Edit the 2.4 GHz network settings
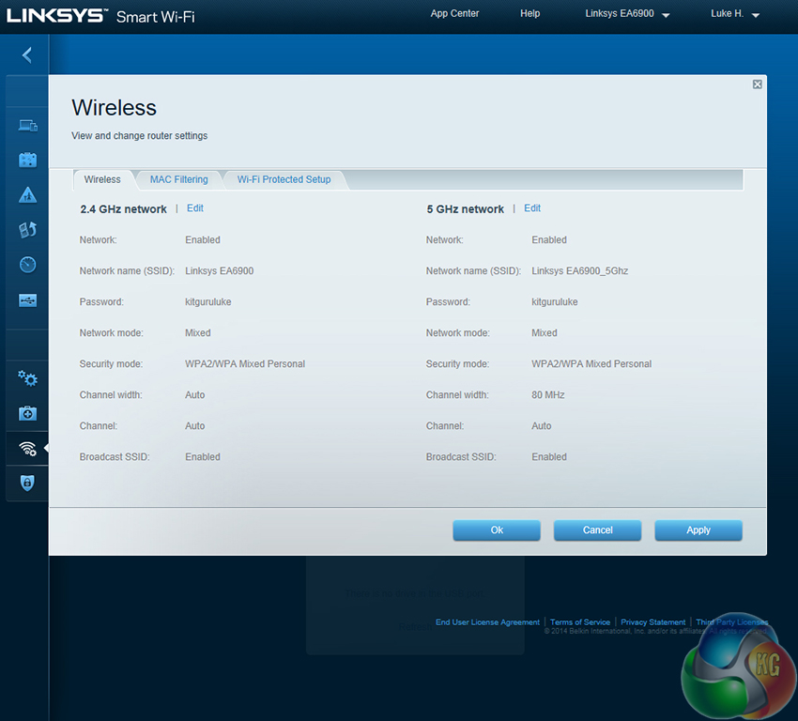Viewport: 798px width, 721px height. click(x=195, y=208)
